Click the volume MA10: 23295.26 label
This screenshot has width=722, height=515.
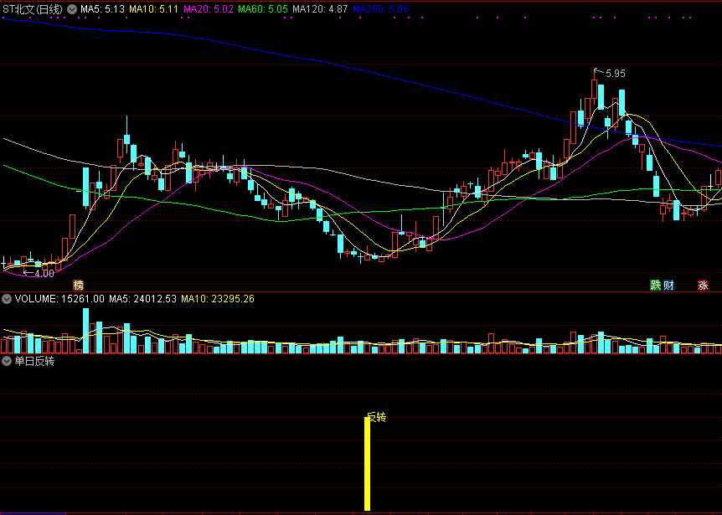[218, 299]
